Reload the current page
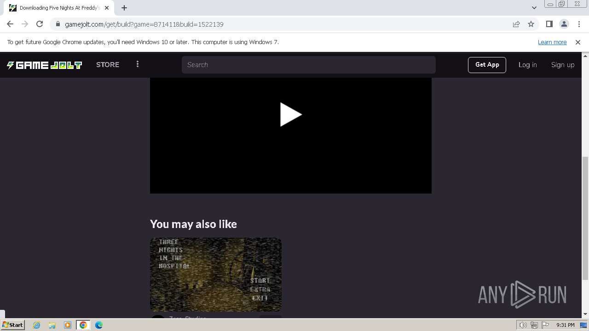Image resolution: width=589 pixels, height=331 pixels. [40, 24]
